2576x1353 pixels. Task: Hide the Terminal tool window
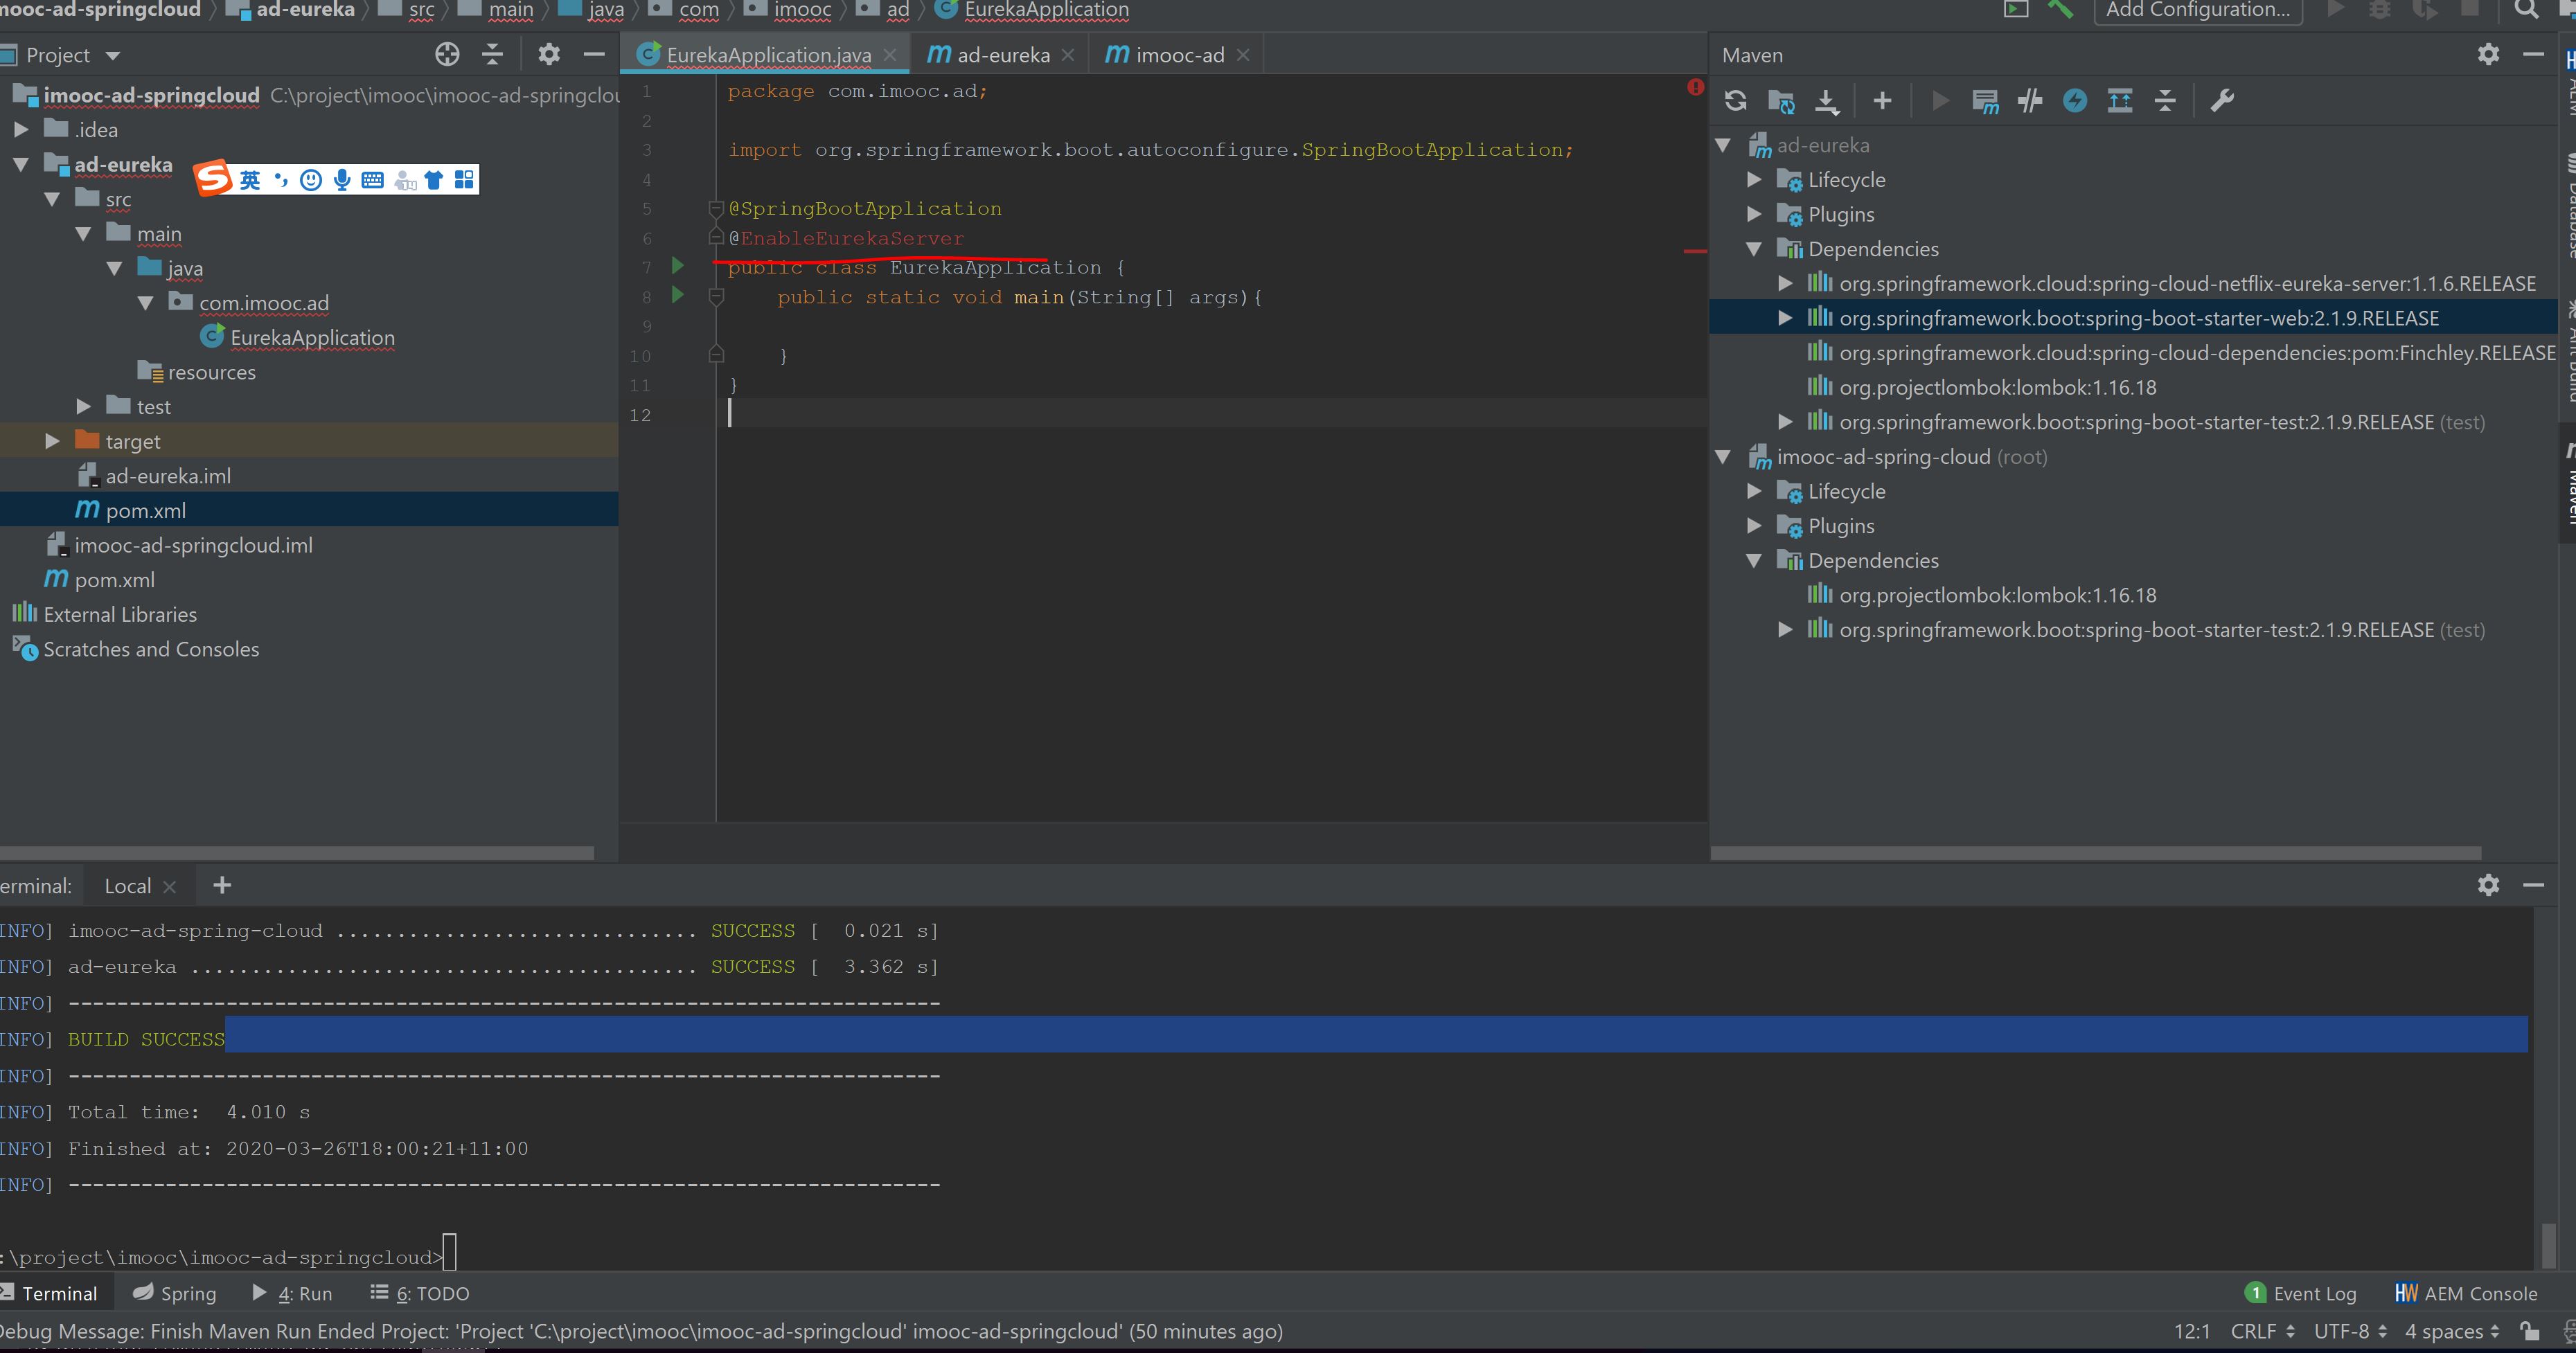tap(2533, 885)
